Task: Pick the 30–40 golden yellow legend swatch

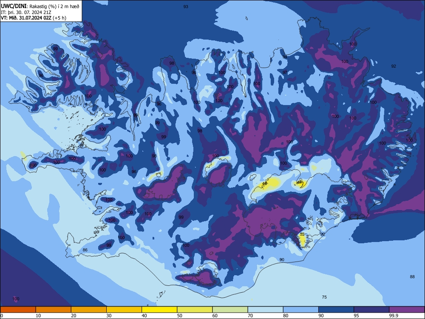Action: [x=124, y=310]
